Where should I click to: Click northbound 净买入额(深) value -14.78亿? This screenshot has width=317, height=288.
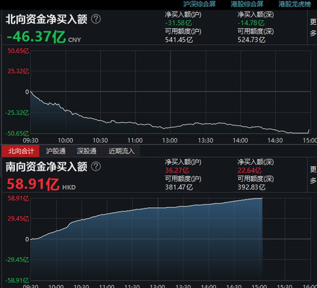[x=251, y=23]
